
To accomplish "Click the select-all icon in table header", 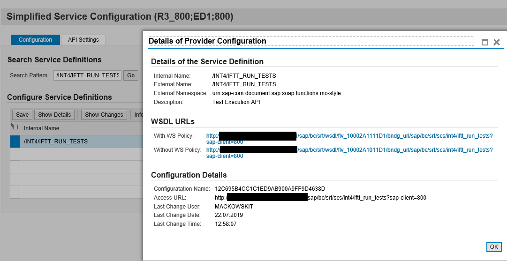I will (x=15, y=127).
